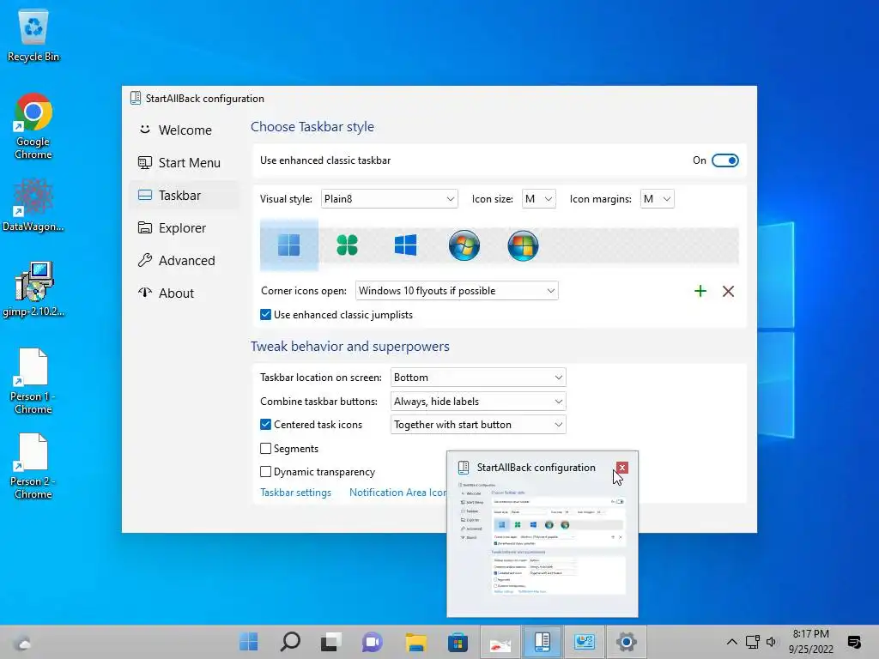The width and height of the screenshot is (879, 659).
Task: Open taskbar Search magnifier
Action: click(x=290, y=642)
